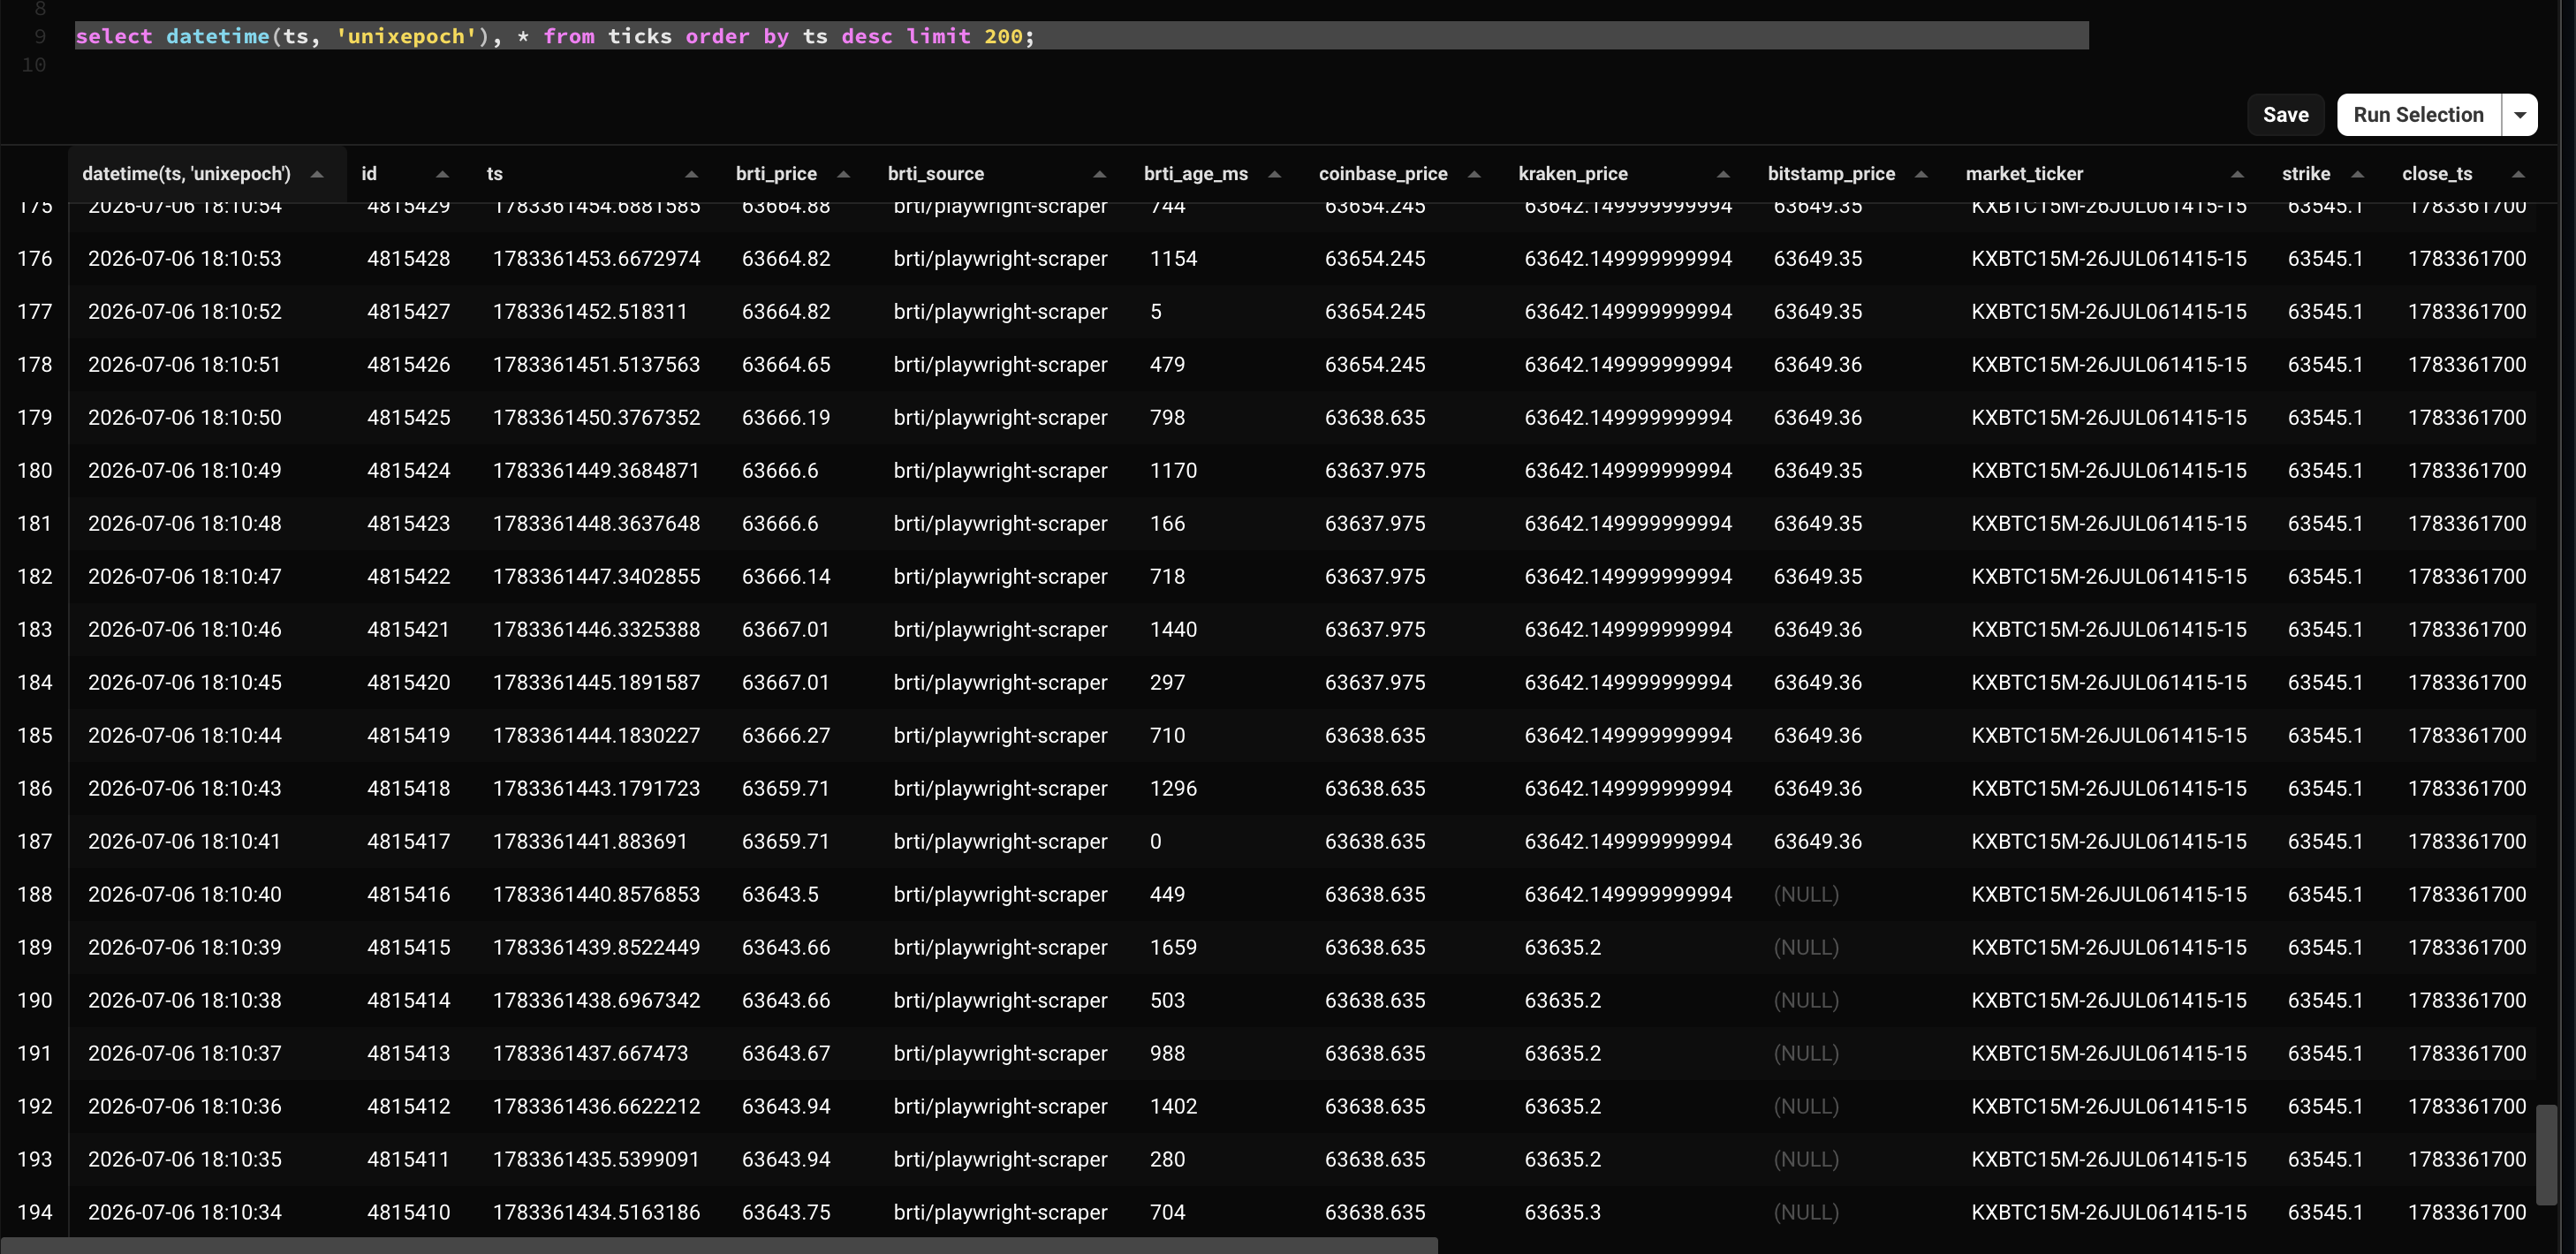Viewport: 2576px width, 1254px height.
Task: Click coinbase_price cell in row 178
Action: [1375, 365]
